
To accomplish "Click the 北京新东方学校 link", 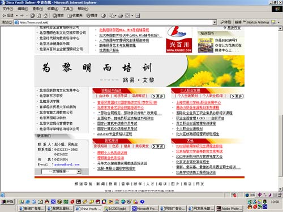I will point(51,96).
